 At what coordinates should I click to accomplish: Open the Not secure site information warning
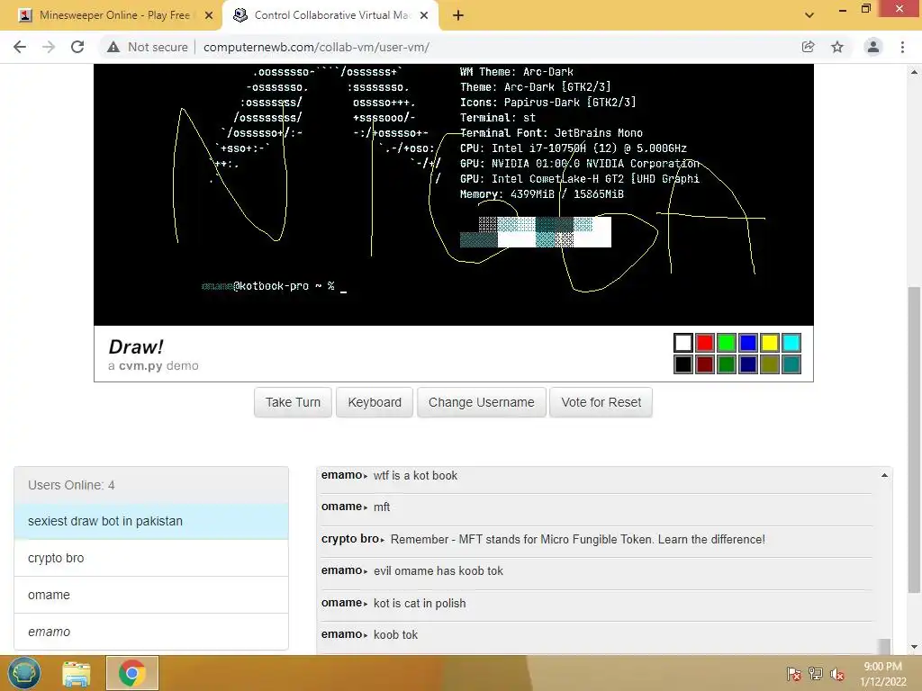tap(148, 47)
